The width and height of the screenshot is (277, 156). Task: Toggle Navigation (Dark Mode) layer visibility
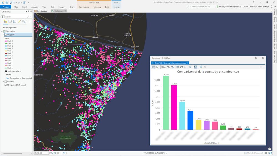(6, 85)
